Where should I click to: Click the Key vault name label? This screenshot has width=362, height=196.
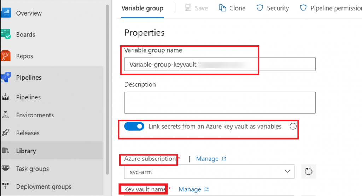click(145, 189)
